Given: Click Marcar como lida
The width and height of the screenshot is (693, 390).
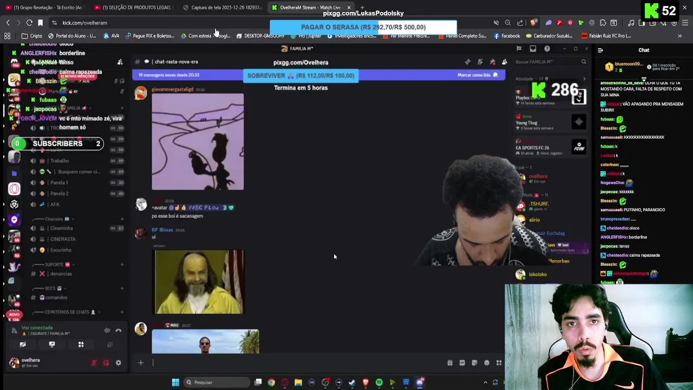Looking at the screenshot, I should (477, 75).
